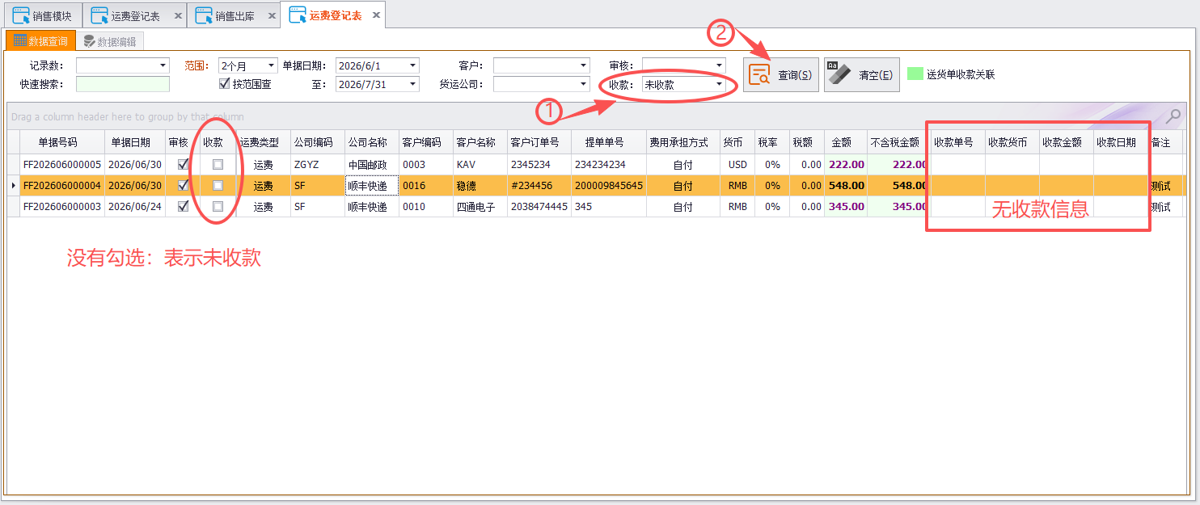1200x505 pixels.
Task: Click the order number #234456
Action: (539, 185)
